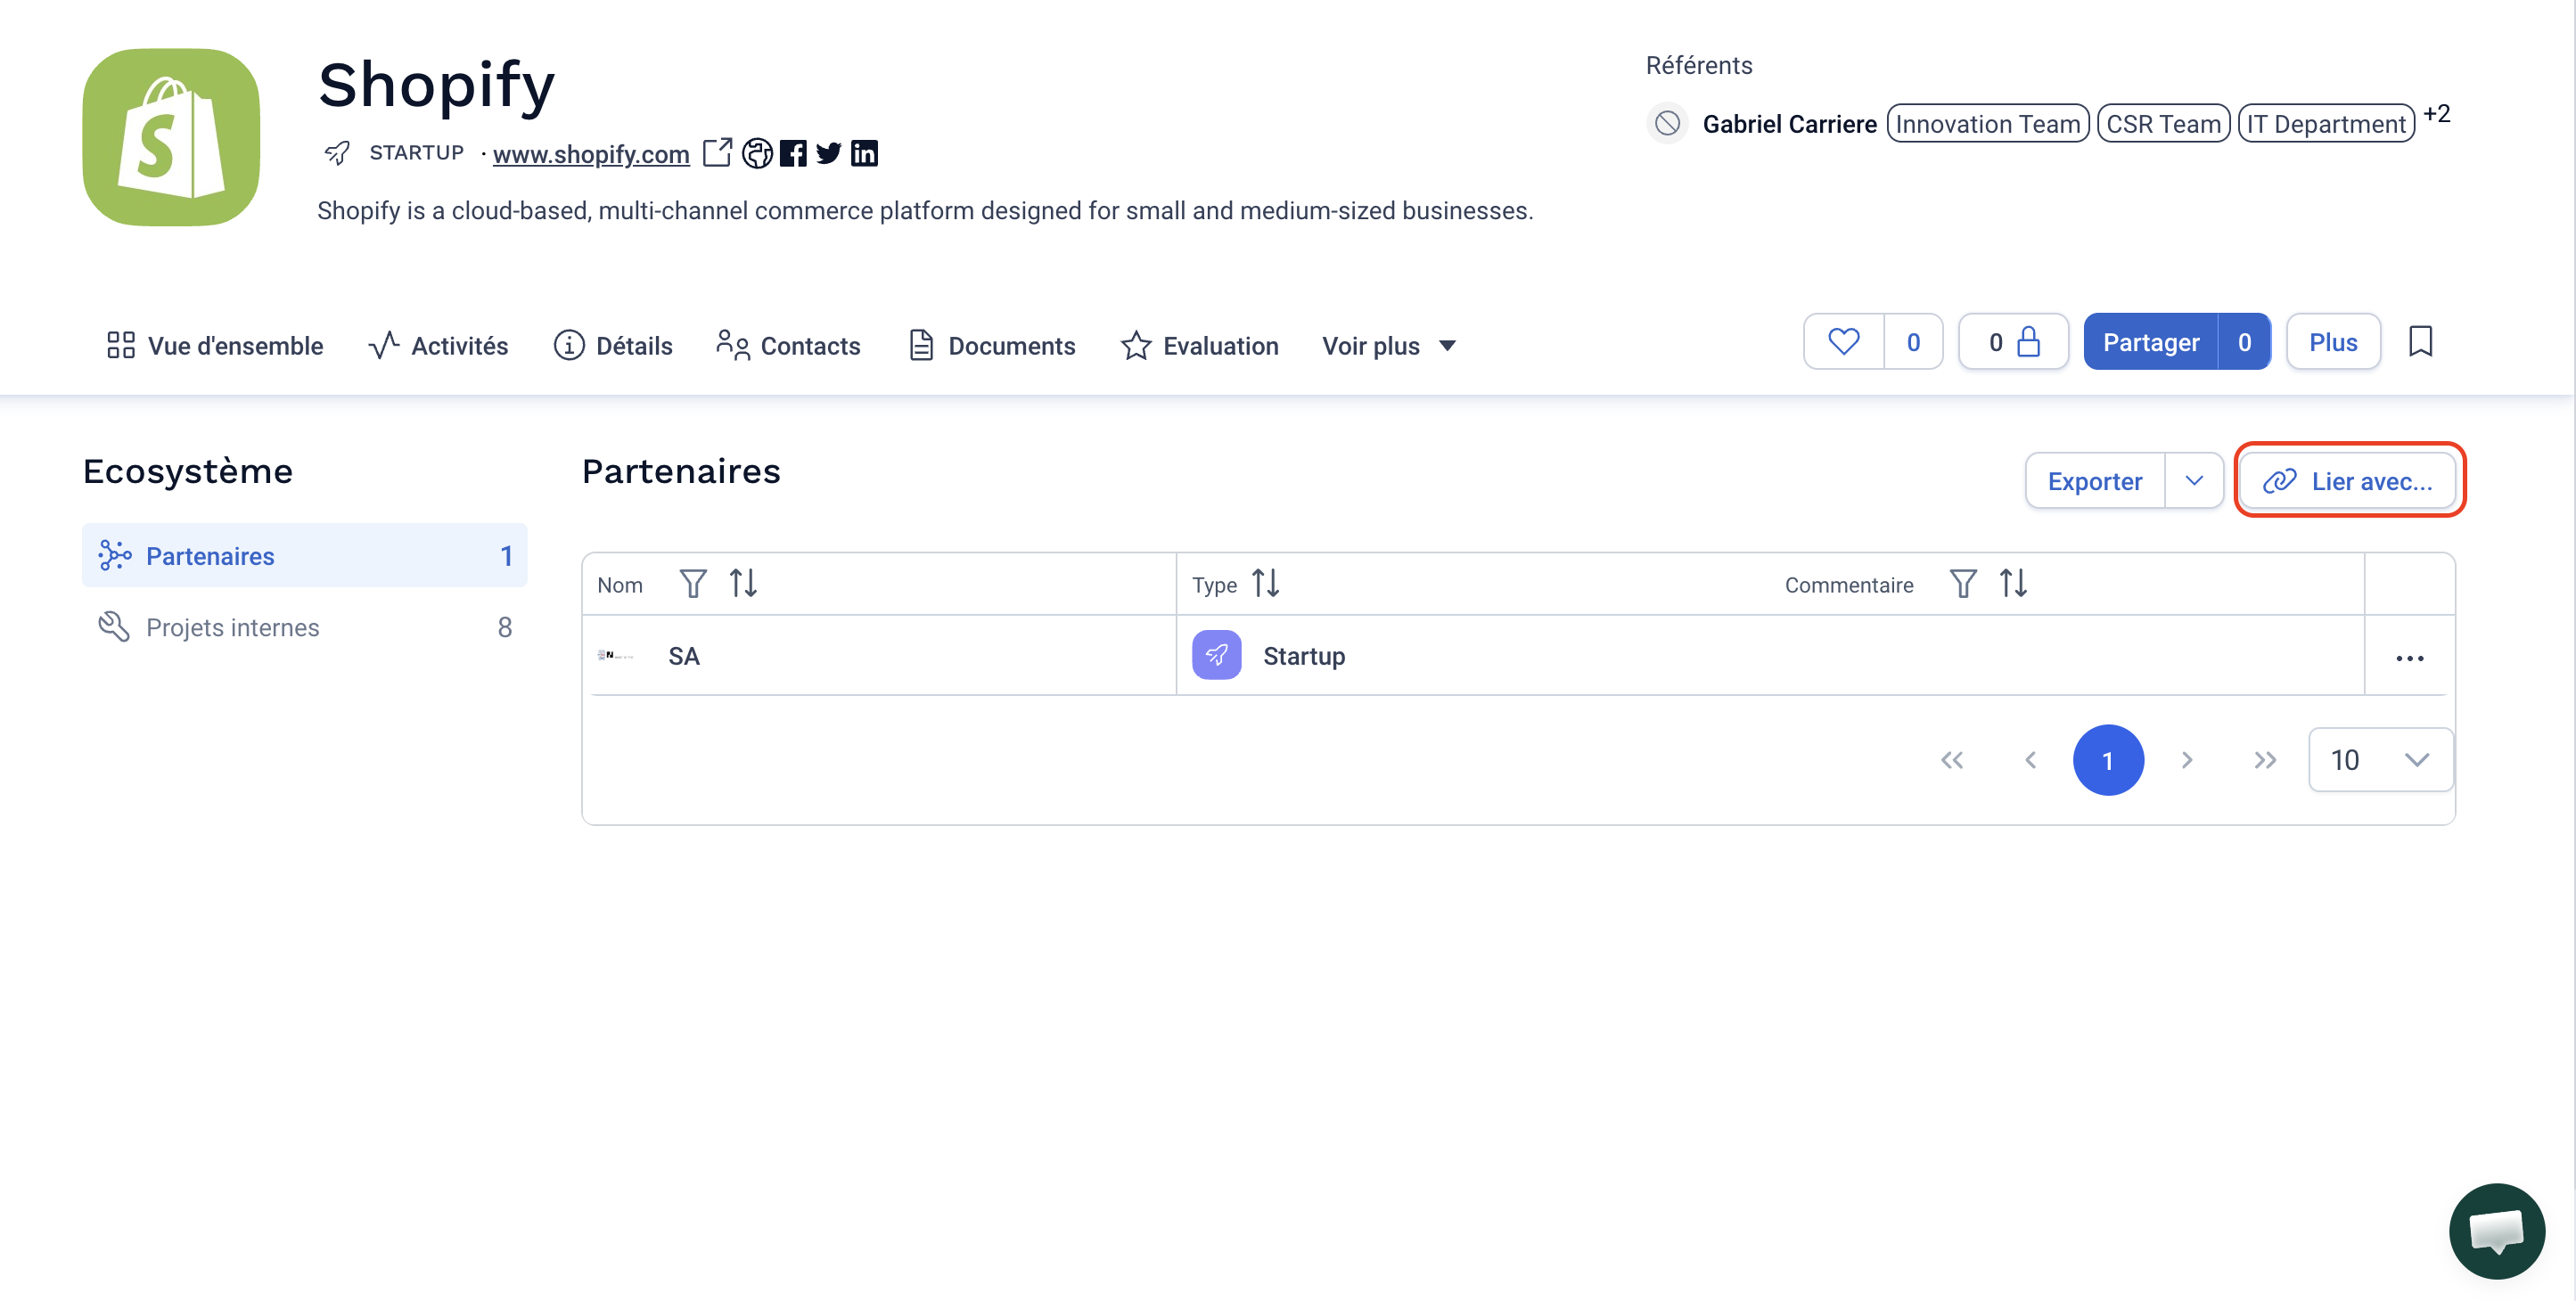Screen dimensions: 2576x1301
Task: Click the share count 0 badge
Action: tap(2244, 341)
